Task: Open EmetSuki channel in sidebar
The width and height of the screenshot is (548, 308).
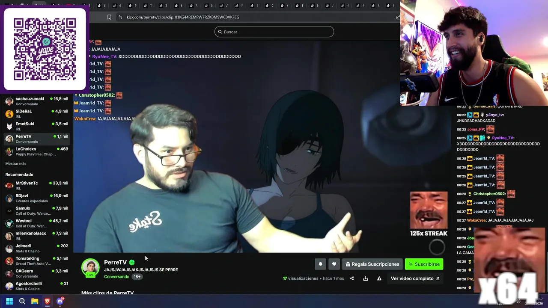Action: point(36,126)
